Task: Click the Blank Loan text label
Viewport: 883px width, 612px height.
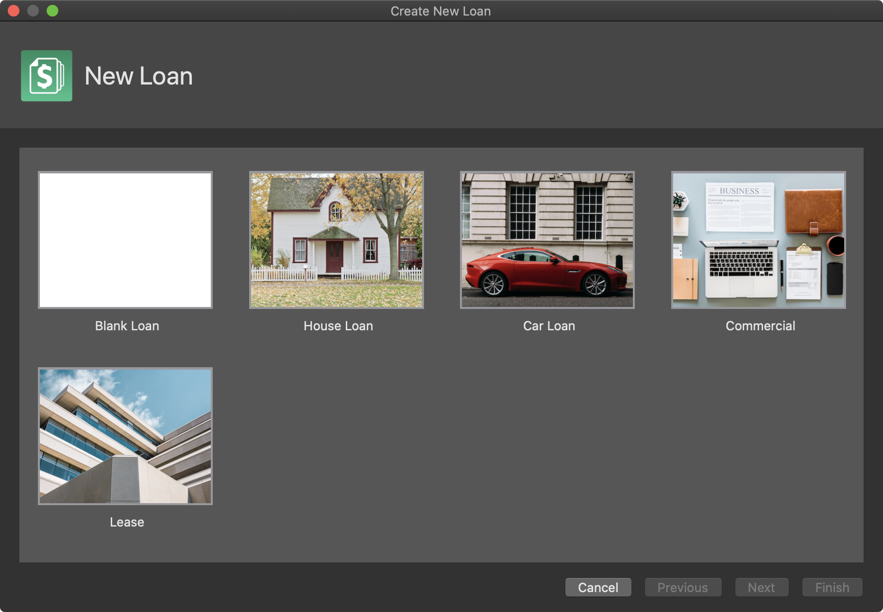Action: pos(127,326)
